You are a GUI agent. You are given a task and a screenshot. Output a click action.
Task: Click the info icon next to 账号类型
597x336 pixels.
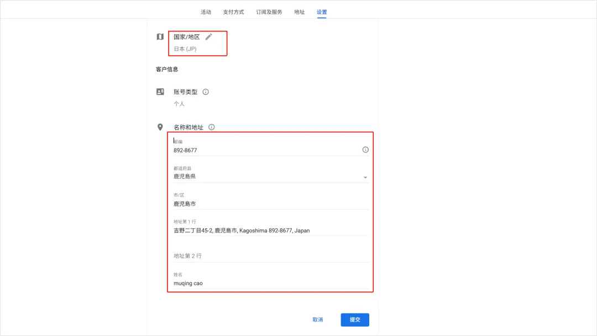(x=205, y=92)
